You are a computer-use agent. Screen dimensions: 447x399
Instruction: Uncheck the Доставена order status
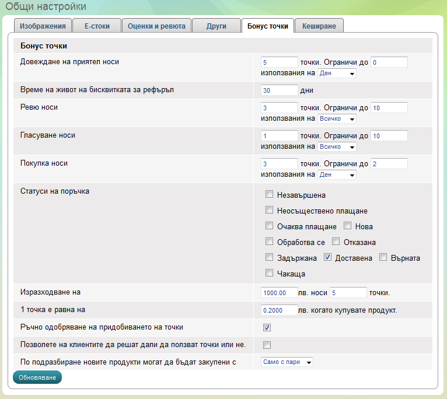pos(328,257)
